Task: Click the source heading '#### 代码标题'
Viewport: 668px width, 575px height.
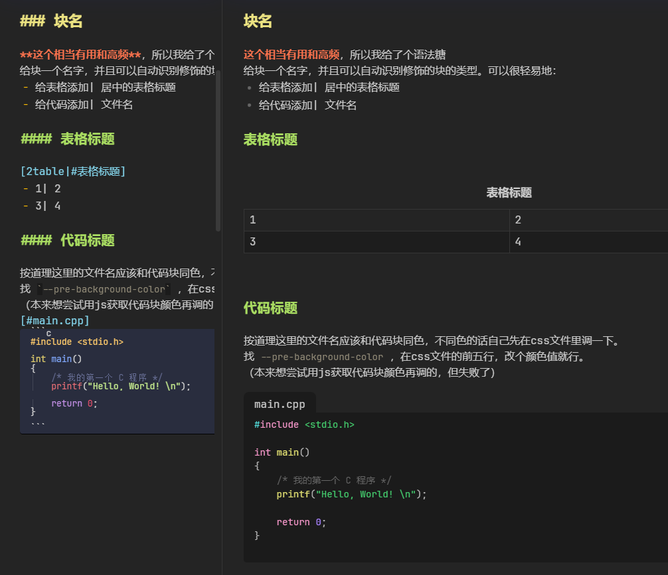Action: (67, 241)
